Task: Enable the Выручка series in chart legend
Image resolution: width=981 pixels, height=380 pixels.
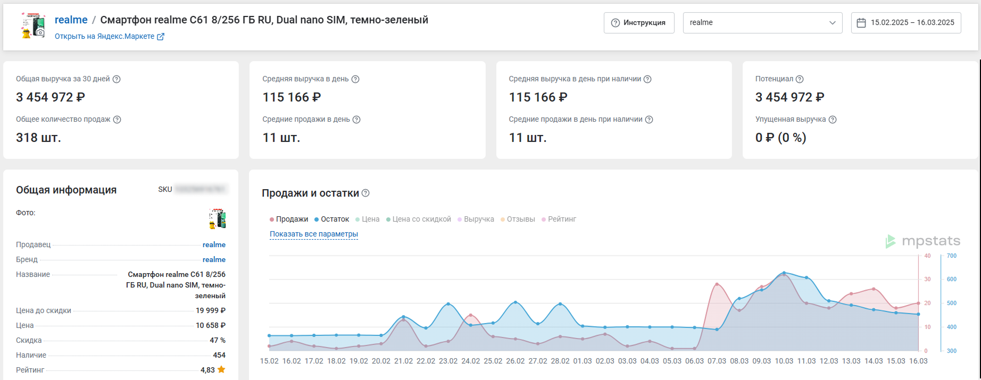Action: tap(476, 219)
